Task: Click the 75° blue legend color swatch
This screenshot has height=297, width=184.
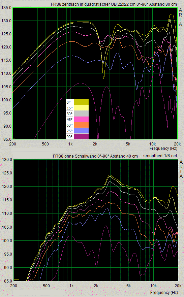Action: (81, 131)
